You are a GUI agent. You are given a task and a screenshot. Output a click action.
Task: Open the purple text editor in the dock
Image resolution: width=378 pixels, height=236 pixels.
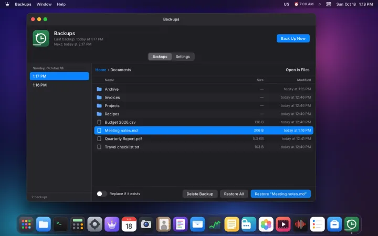[x=180, y=224]
